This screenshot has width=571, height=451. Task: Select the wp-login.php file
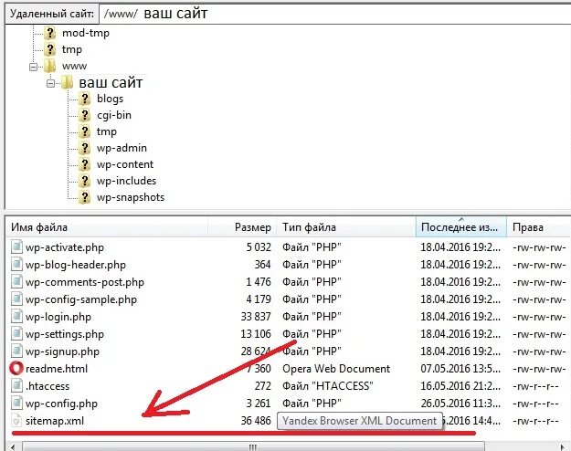click(58, 317)
